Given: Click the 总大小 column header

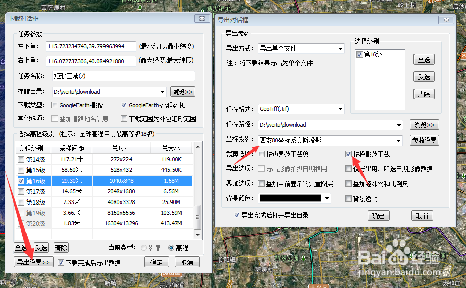Looking at the screenshot, I should (x=171, y=148).
